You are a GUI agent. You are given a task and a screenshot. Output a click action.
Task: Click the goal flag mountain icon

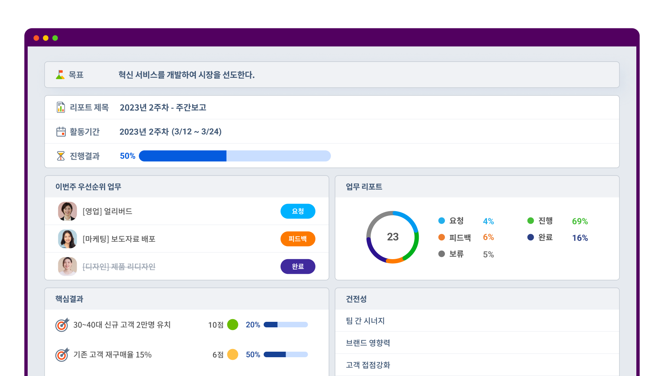[x=60, y=75]
